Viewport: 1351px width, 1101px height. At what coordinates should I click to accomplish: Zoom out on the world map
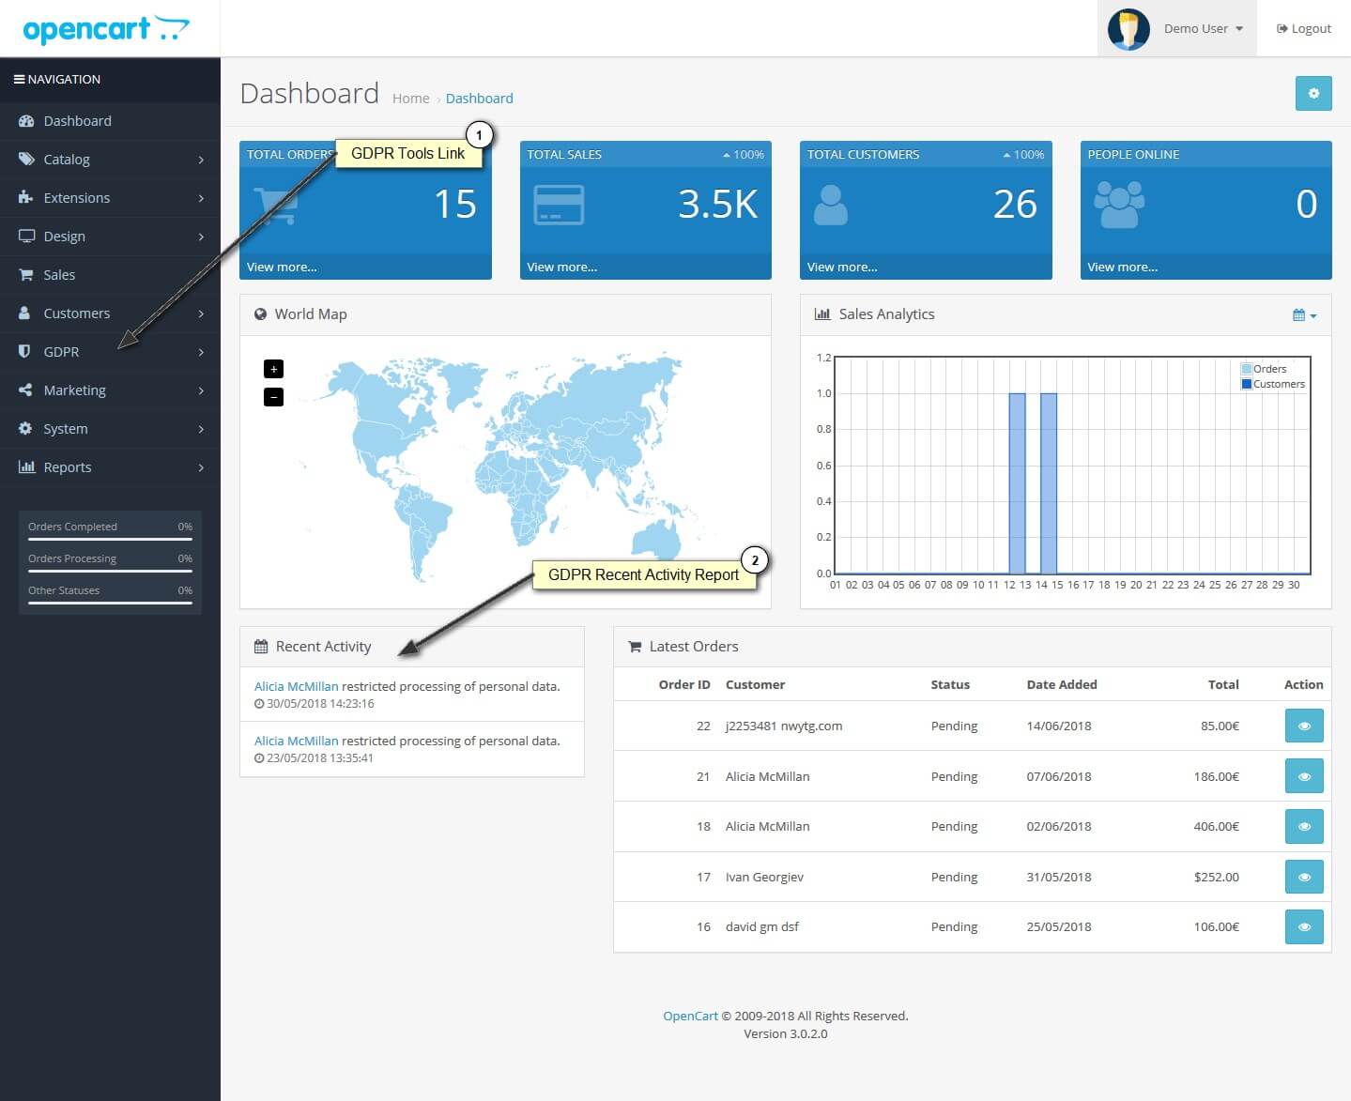pyautogui.click(x=273, y=397)
